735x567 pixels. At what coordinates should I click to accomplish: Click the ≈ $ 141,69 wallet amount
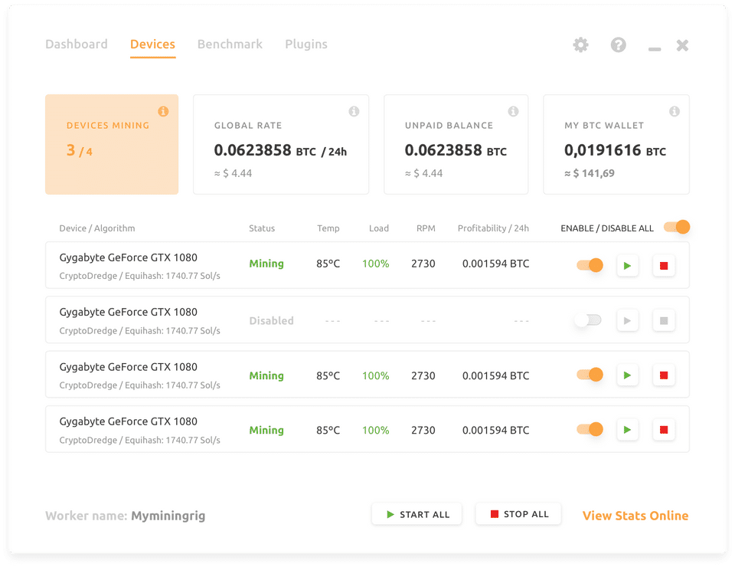click(x=590, y=173)
